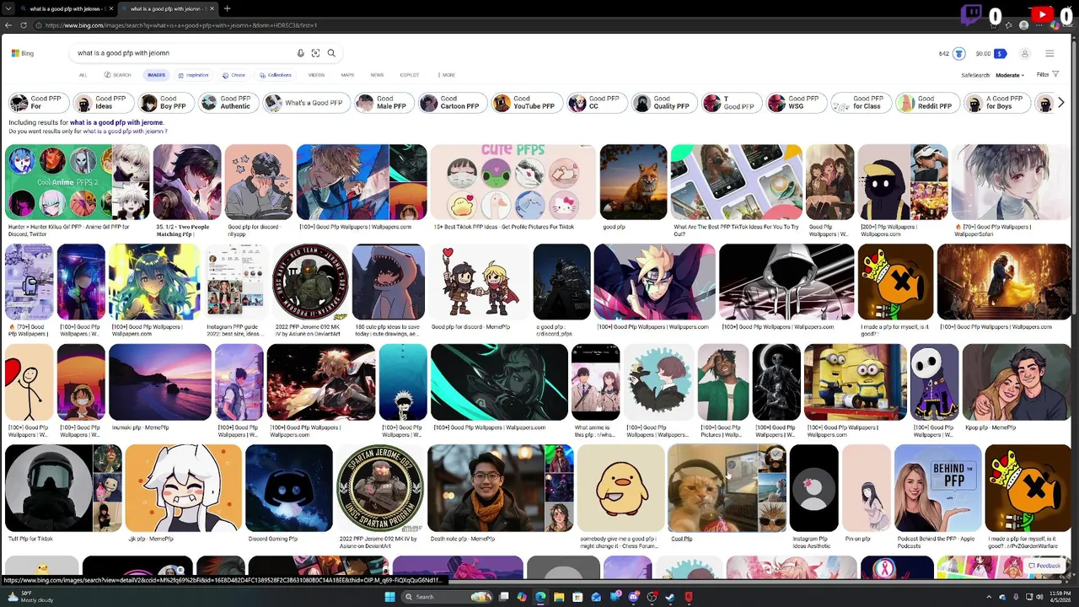The width and height of the screenshot is (1079, 607).
Task: Open the Minions pfp thumbnail
Action: coord(855,382)
